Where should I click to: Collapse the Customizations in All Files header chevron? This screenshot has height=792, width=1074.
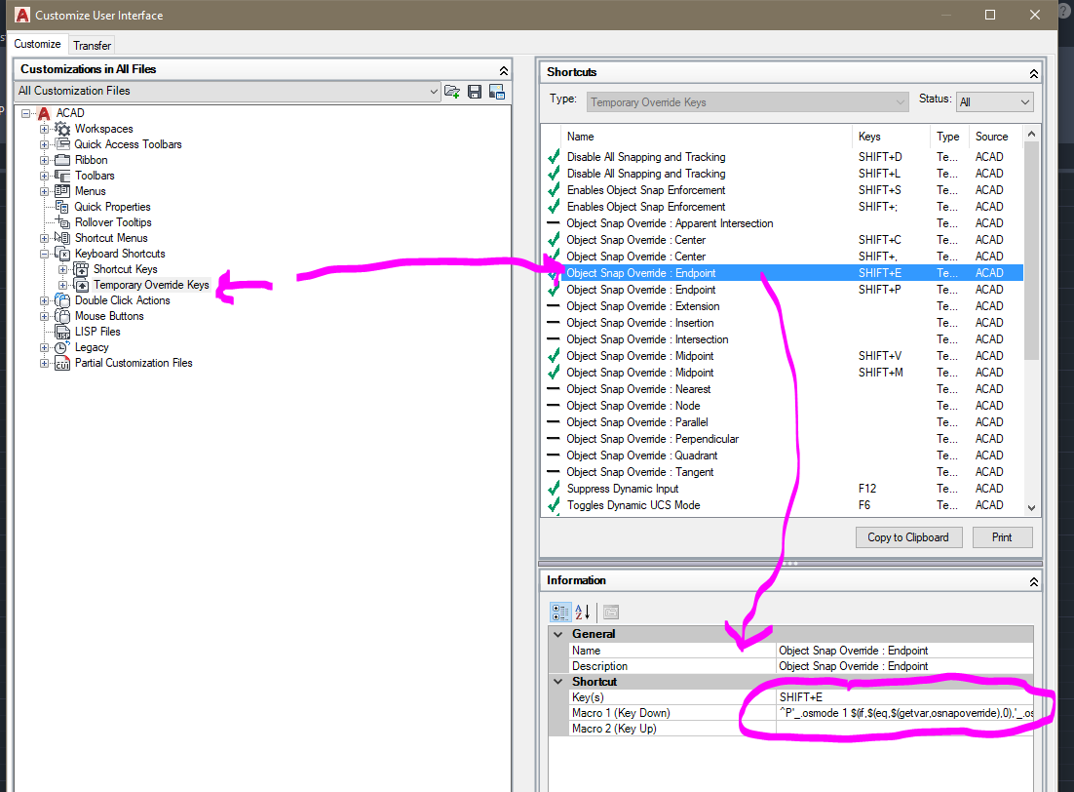point(503,69)
